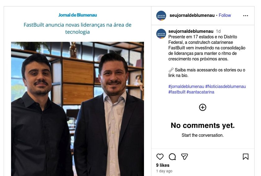
Task: Like the post with the heart icon
Action: tap(160, 157)
